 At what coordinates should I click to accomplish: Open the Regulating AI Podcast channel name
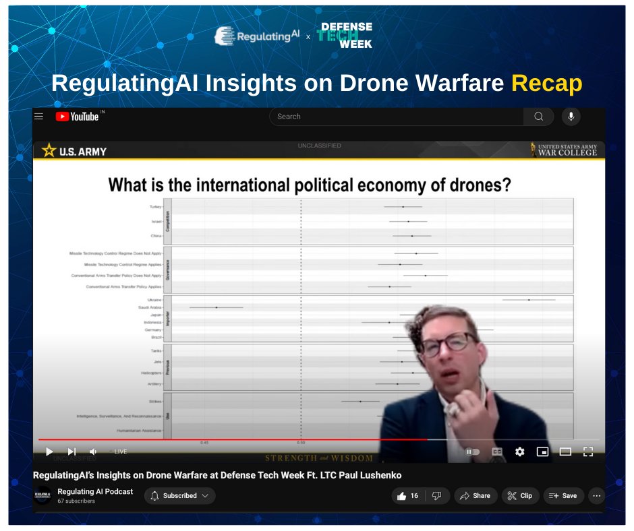pos(95,491)
